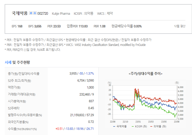Click the BPS 3,656 value

(35, 26)
